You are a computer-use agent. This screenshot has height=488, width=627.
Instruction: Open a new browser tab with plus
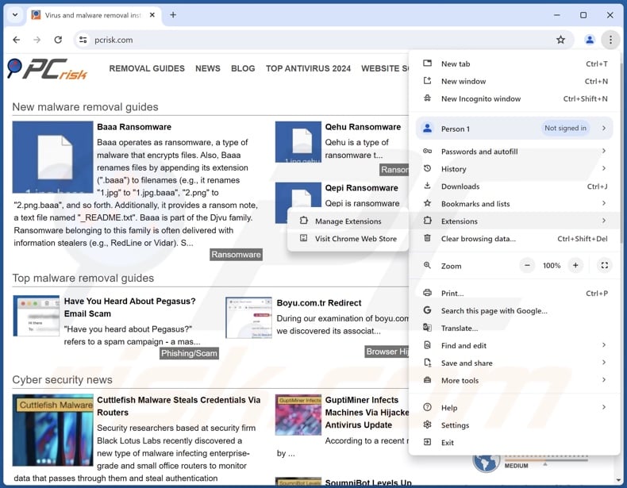pyautogui.click(x=173, y=15)
